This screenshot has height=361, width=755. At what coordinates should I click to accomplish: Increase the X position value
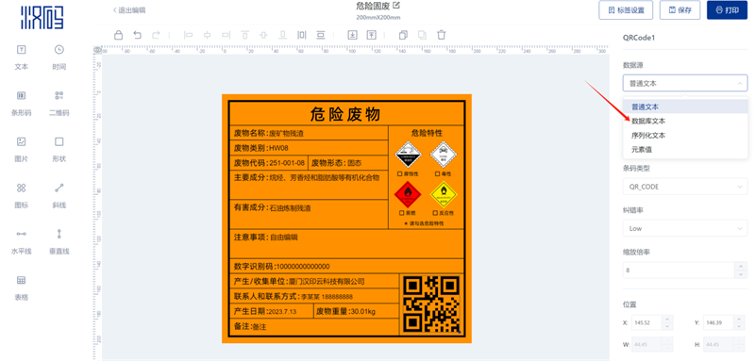point(667,319)
